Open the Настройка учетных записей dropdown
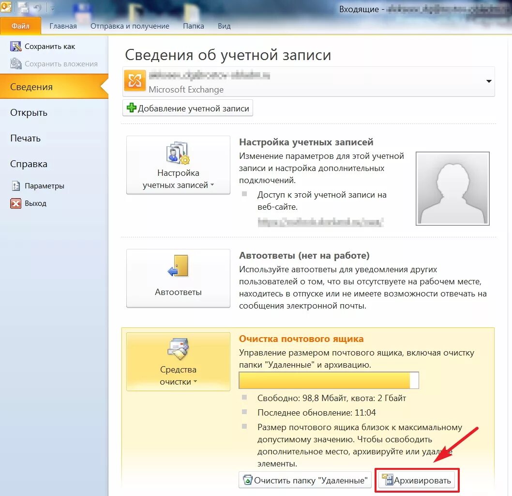 click(x=178, y=165)
